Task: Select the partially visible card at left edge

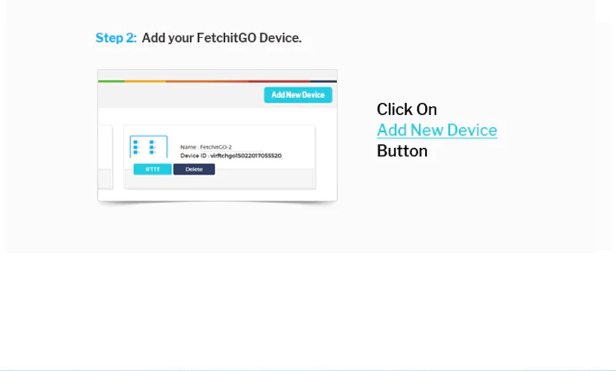Action: [x=105, y=157]
